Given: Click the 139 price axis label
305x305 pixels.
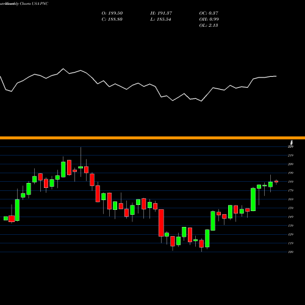Looking at the screenshot, I should (291, 226).
